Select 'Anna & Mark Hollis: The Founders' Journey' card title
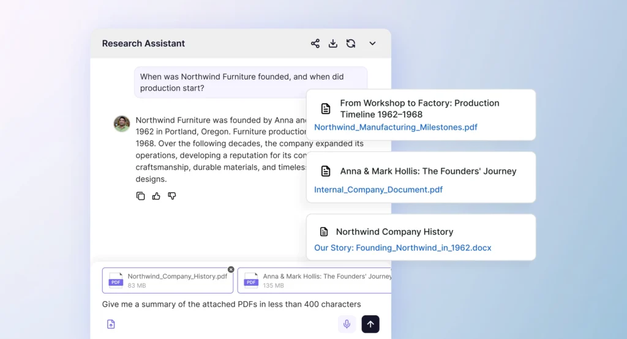The height and width of the screenshot is (339, 627). [428, 171]
